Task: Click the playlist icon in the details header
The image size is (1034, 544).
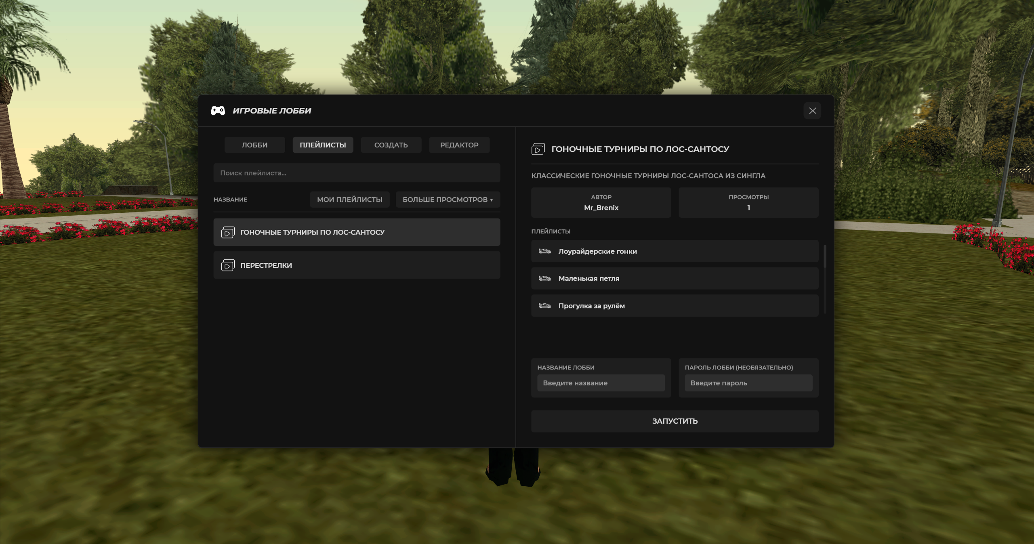Action: [538, 149]
